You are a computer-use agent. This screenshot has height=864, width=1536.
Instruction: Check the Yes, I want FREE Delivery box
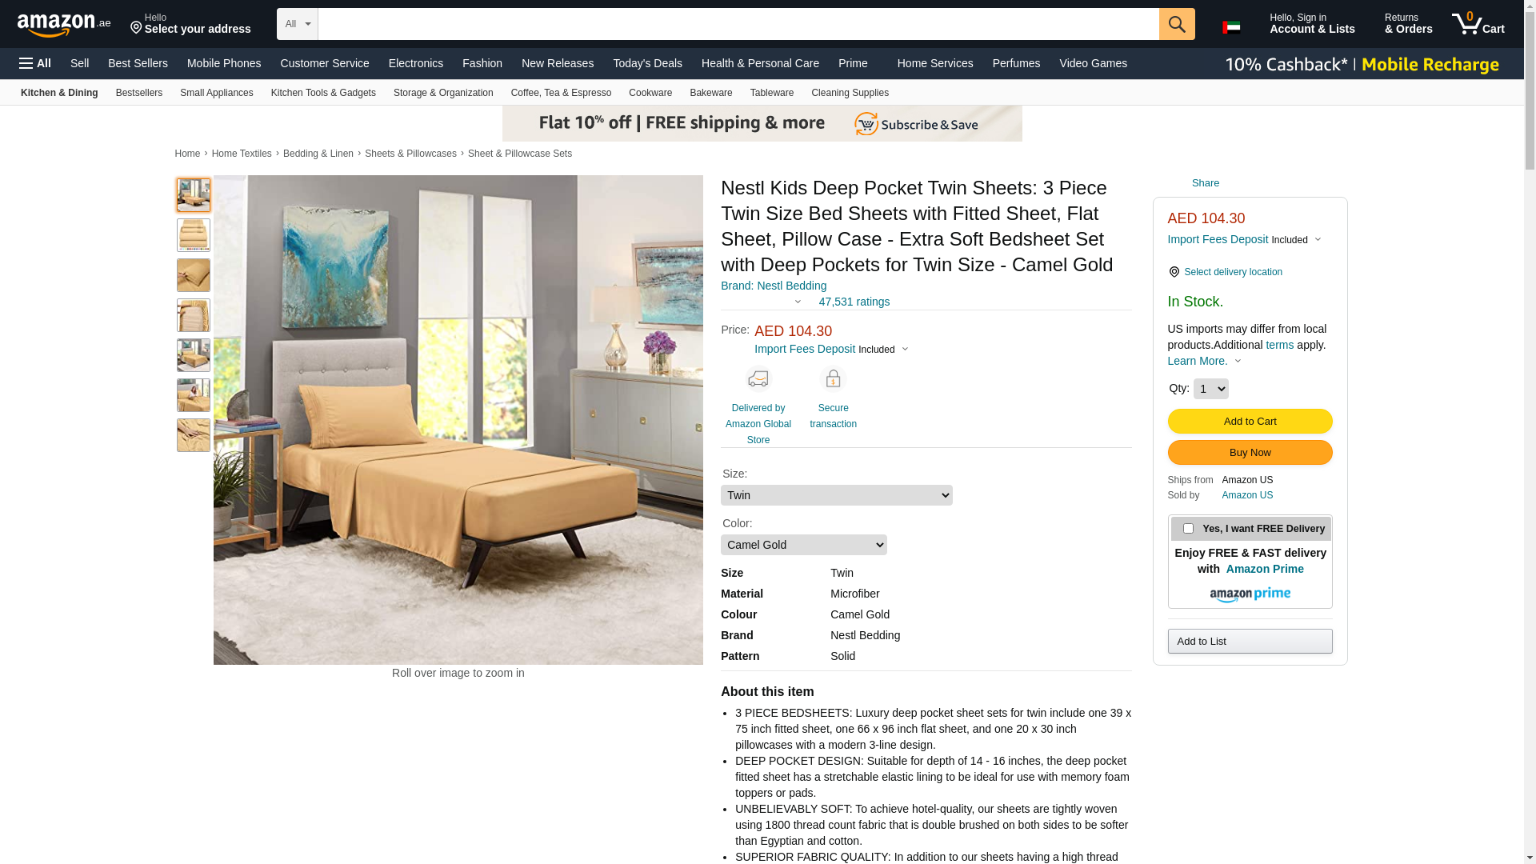tap(1188, 529)
